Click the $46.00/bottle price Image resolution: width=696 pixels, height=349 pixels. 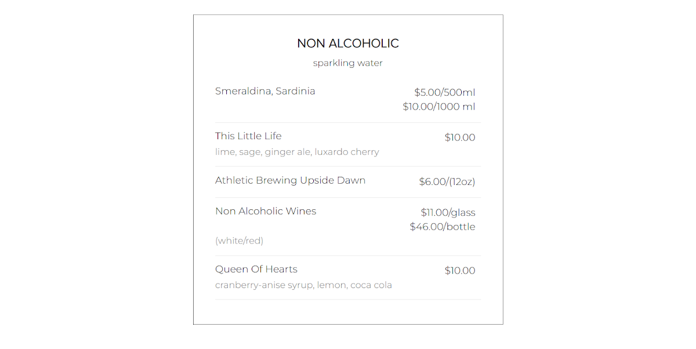tap(442, 227)
